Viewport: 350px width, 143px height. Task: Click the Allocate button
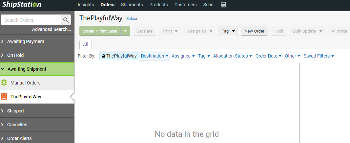point(339,31)
